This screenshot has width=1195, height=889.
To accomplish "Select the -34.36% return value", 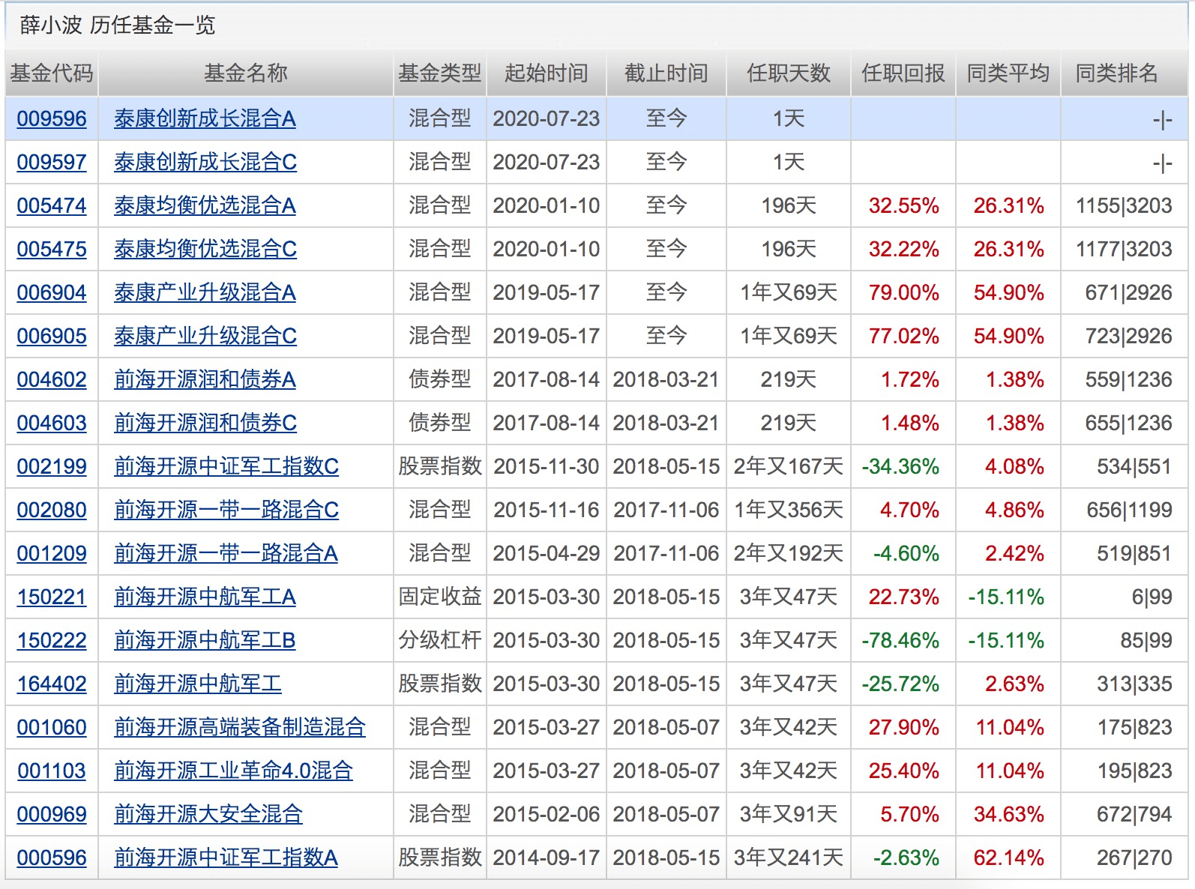I will pyautogui.click(x=900, y=466).
